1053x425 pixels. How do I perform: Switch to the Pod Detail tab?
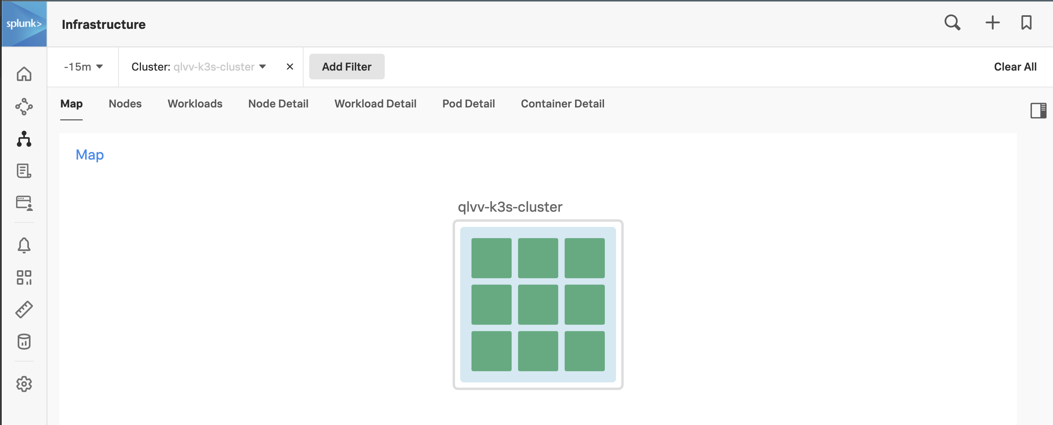click(x=468, y=104)
